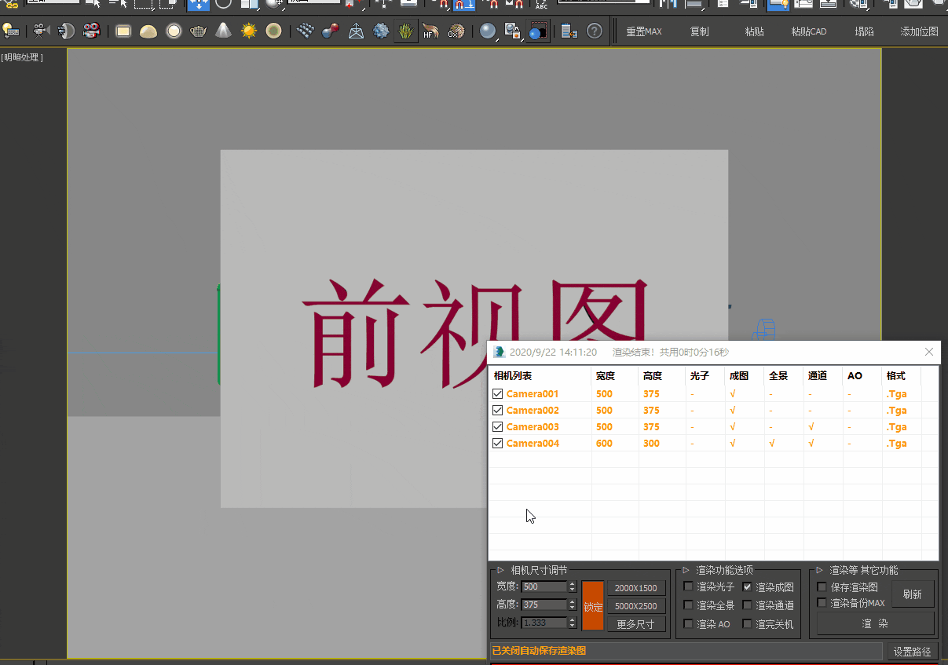This screenshot has width=948, height=665.
Task: Uncheck Camera004 in the camera list
Action: (497, 443)
